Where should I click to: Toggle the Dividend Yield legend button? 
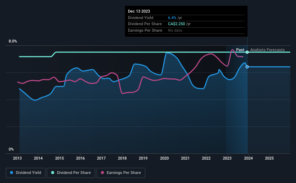[26, 173]
